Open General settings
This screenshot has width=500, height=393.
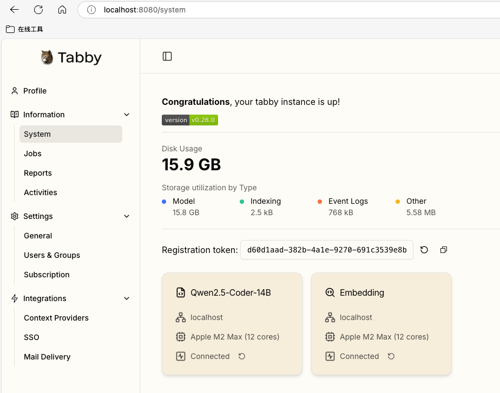(x=38, y=236)
